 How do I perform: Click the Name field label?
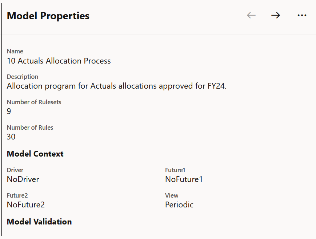tap(15, 51)
